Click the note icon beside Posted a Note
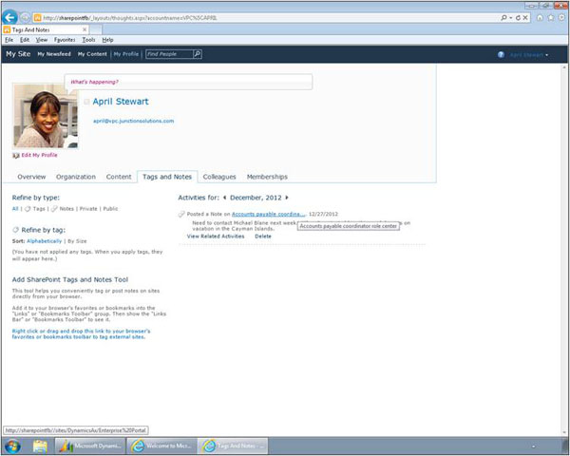This screenshot has height=456, width=570. tap(181, 214)
